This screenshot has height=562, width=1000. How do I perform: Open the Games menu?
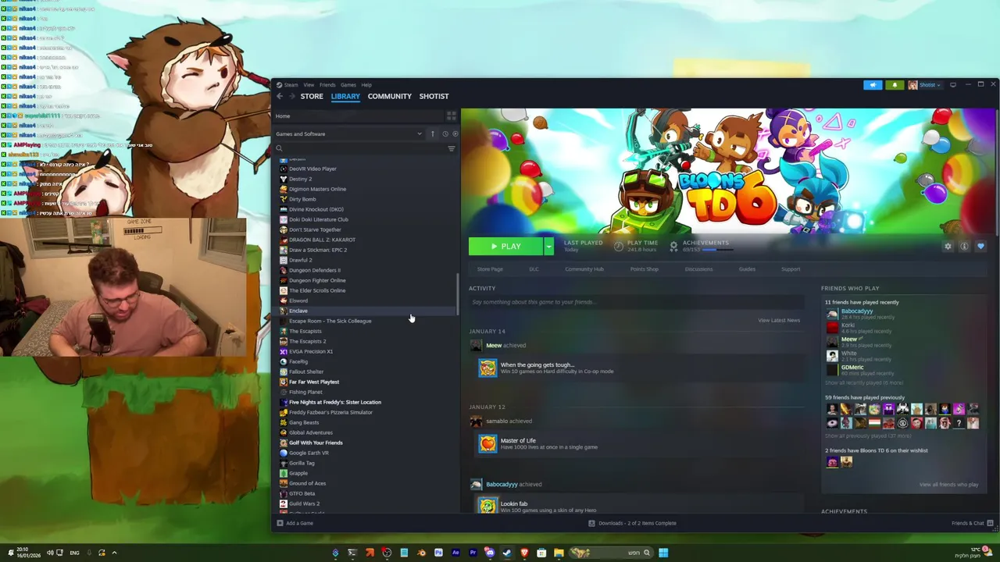(348, 84)
